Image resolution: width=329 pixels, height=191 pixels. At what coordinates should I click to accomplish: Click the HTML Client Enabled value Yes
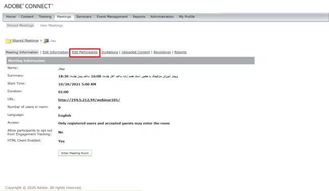pyautogui.click(x=61, y=141)
